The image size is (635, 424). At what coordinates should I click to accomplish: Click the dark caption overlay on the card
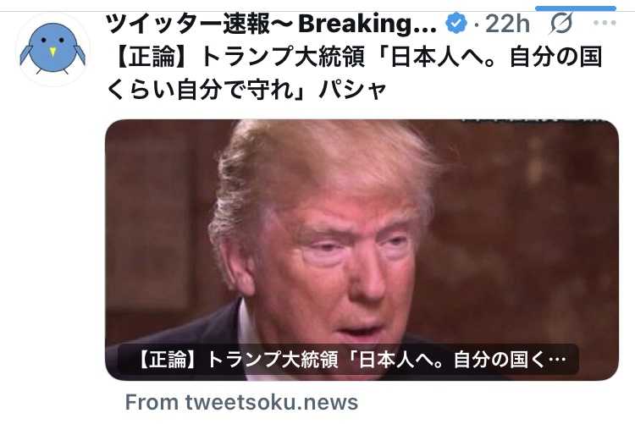coord(347,360)
